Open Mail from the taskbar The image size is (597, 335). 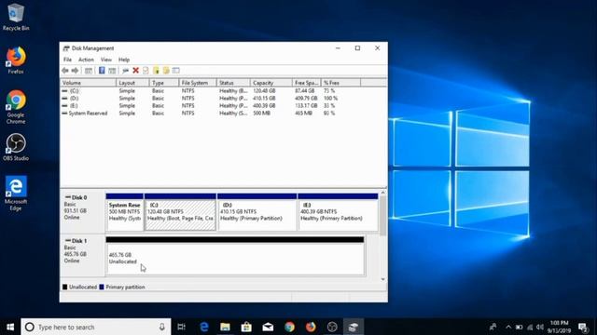(268, 327)
